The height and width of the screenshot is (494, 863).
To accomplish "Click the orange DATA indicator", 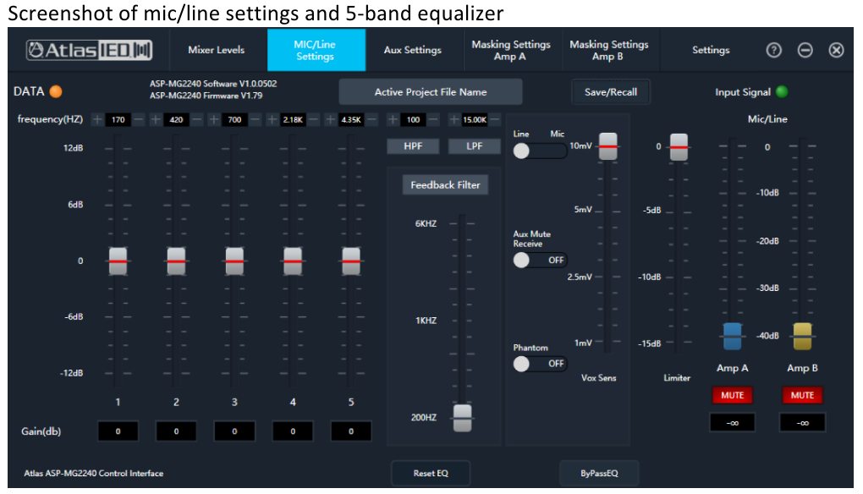I will point(56,91).
